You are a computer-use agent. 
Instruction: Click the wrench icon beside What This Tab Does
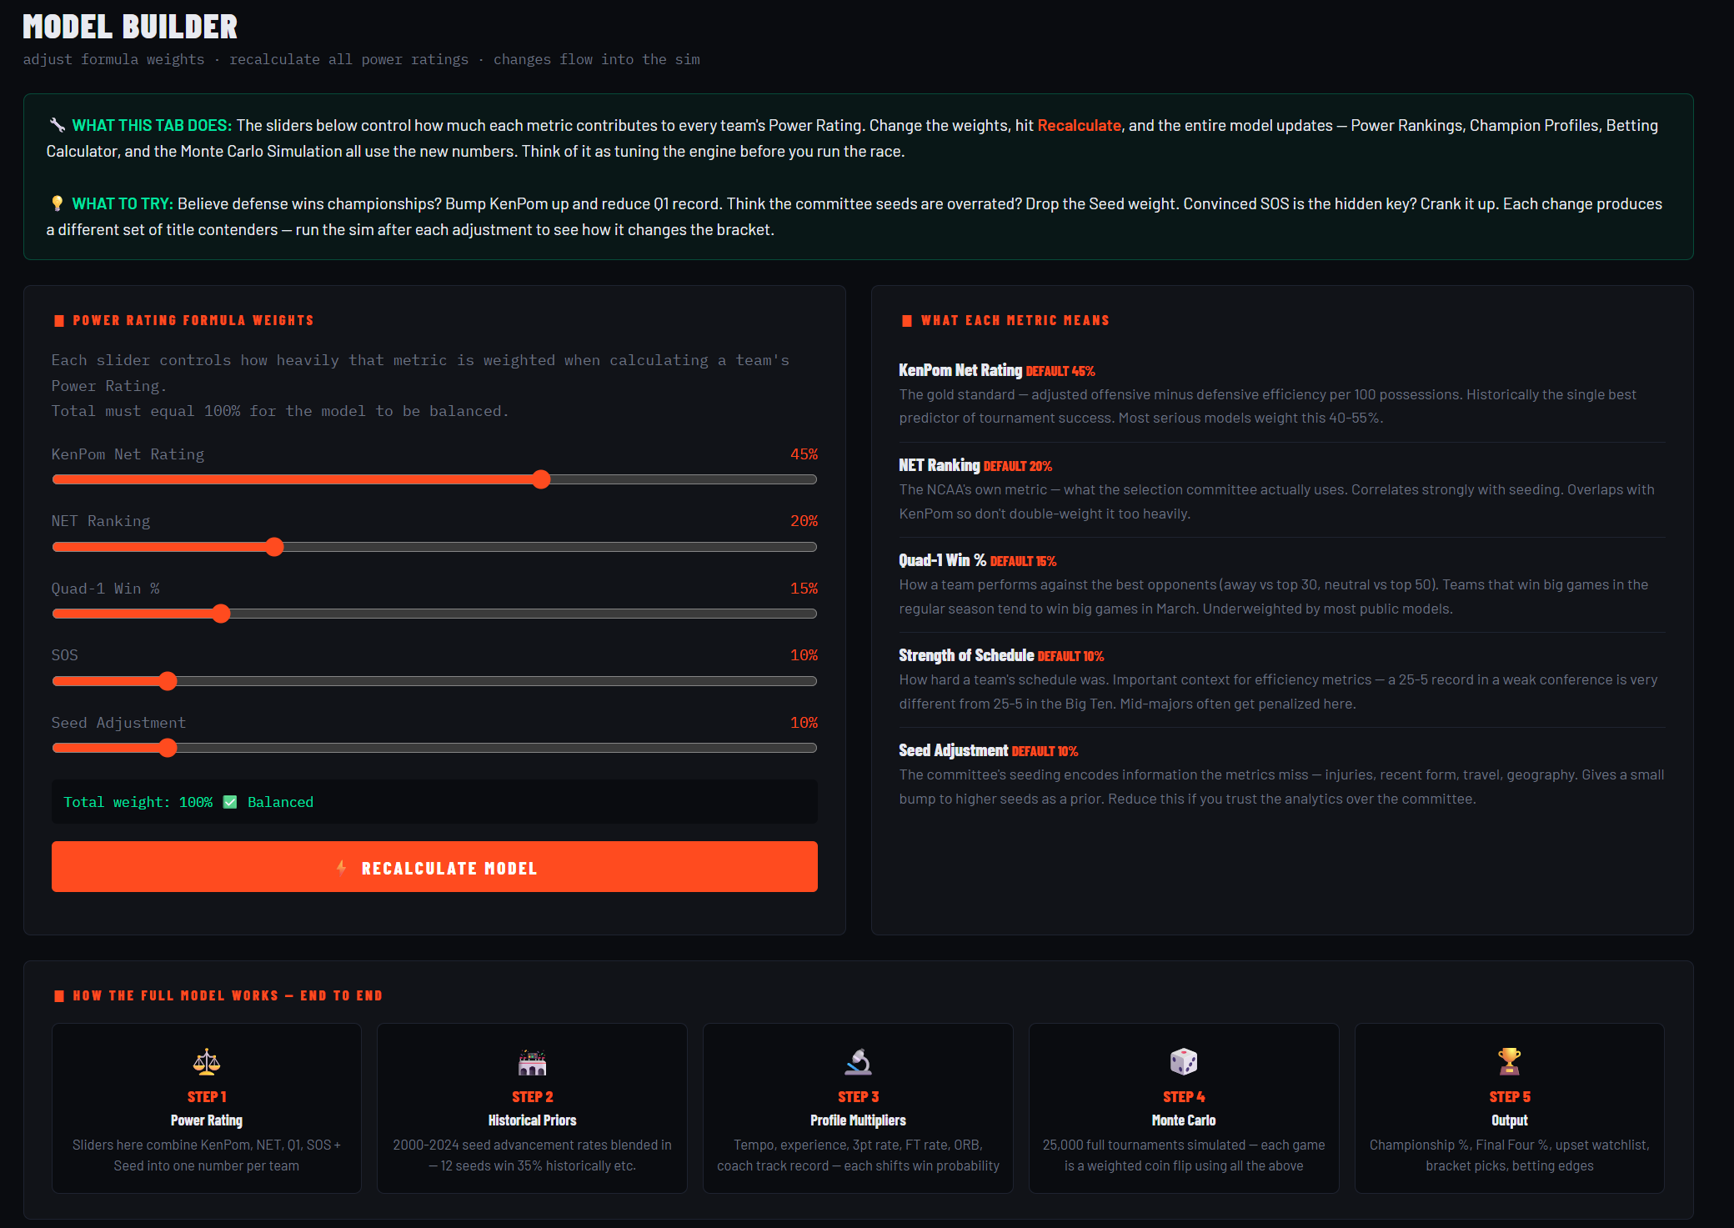point(58,125)
